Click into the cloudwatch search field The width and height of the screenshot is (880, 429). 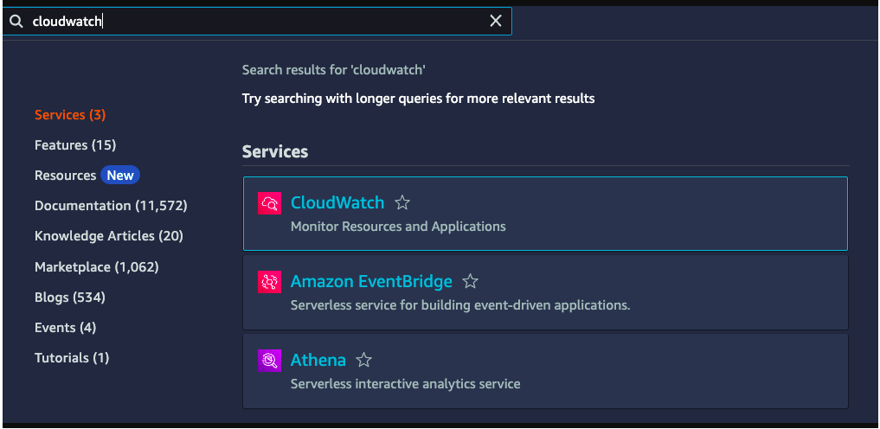pos(260,22)
